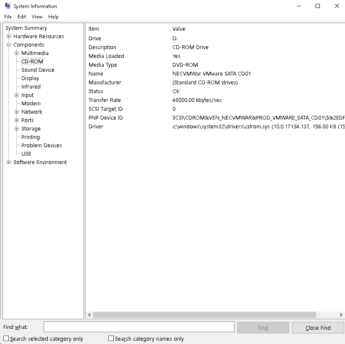
Task: Click the Media Type row label
Action: click(x=103, y=65)
